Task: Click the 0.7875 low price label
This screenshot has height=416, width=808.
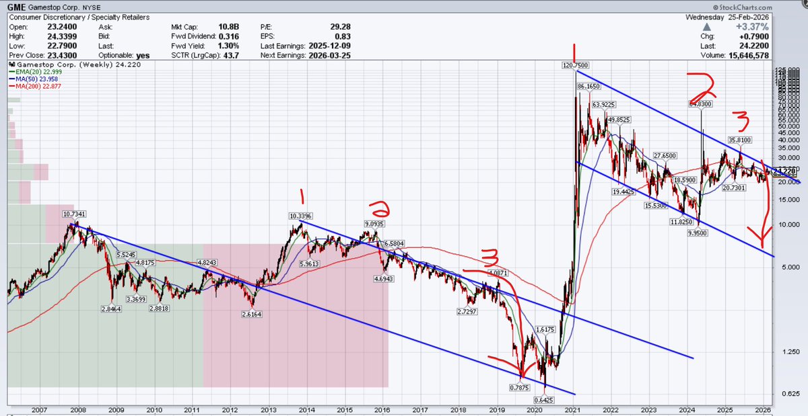Action: 521,388
